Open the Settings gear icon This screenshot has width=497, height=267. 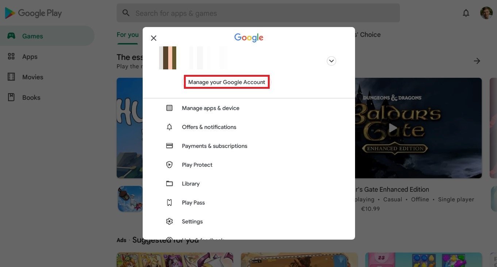tap(169, 222)
